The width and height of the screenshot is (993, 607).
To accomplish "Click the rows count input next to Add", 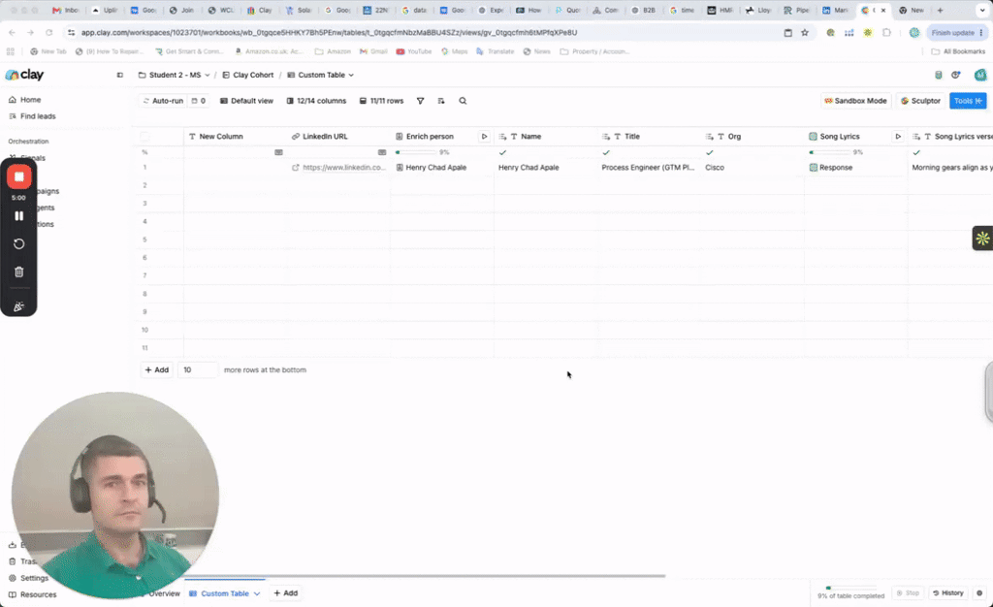I will tap(198, 369).
